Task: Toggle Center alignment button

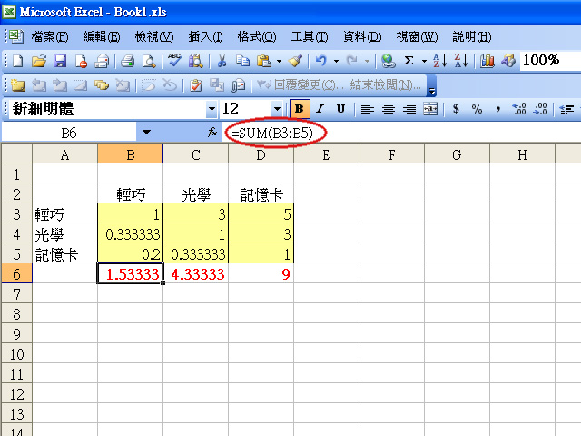Action: pyautogui.click(x=389, y=109)
